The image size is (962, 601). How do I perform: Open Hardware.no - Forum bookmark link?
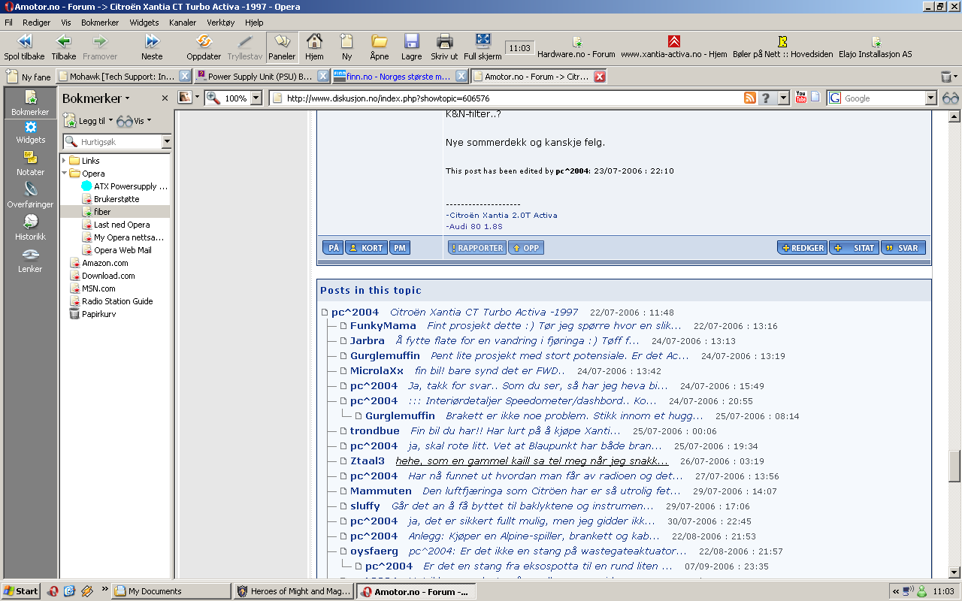(576, 47)
